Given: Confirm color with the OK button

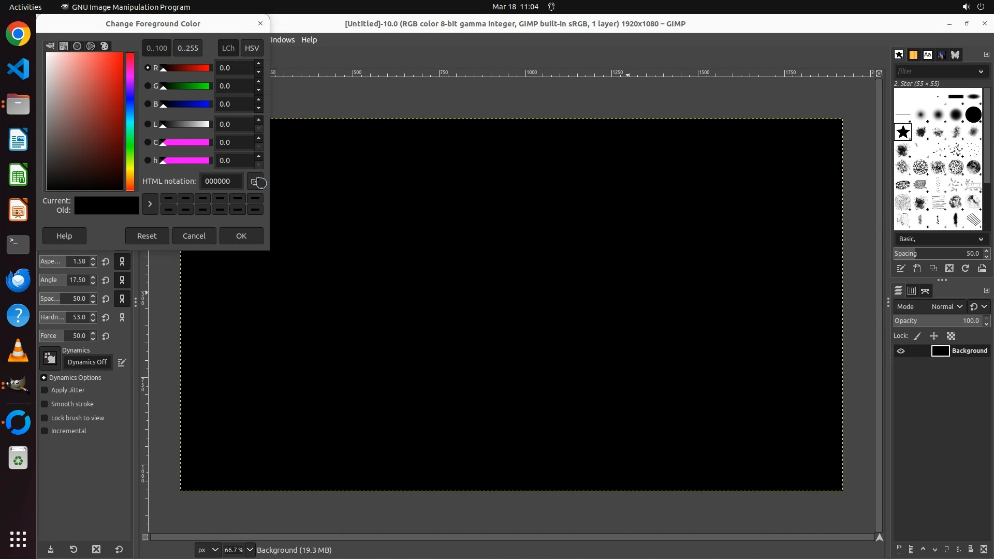Looking at the screenshot, I should pos(241,236).
